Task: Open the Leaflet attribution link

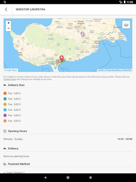Action: [101, 70]
